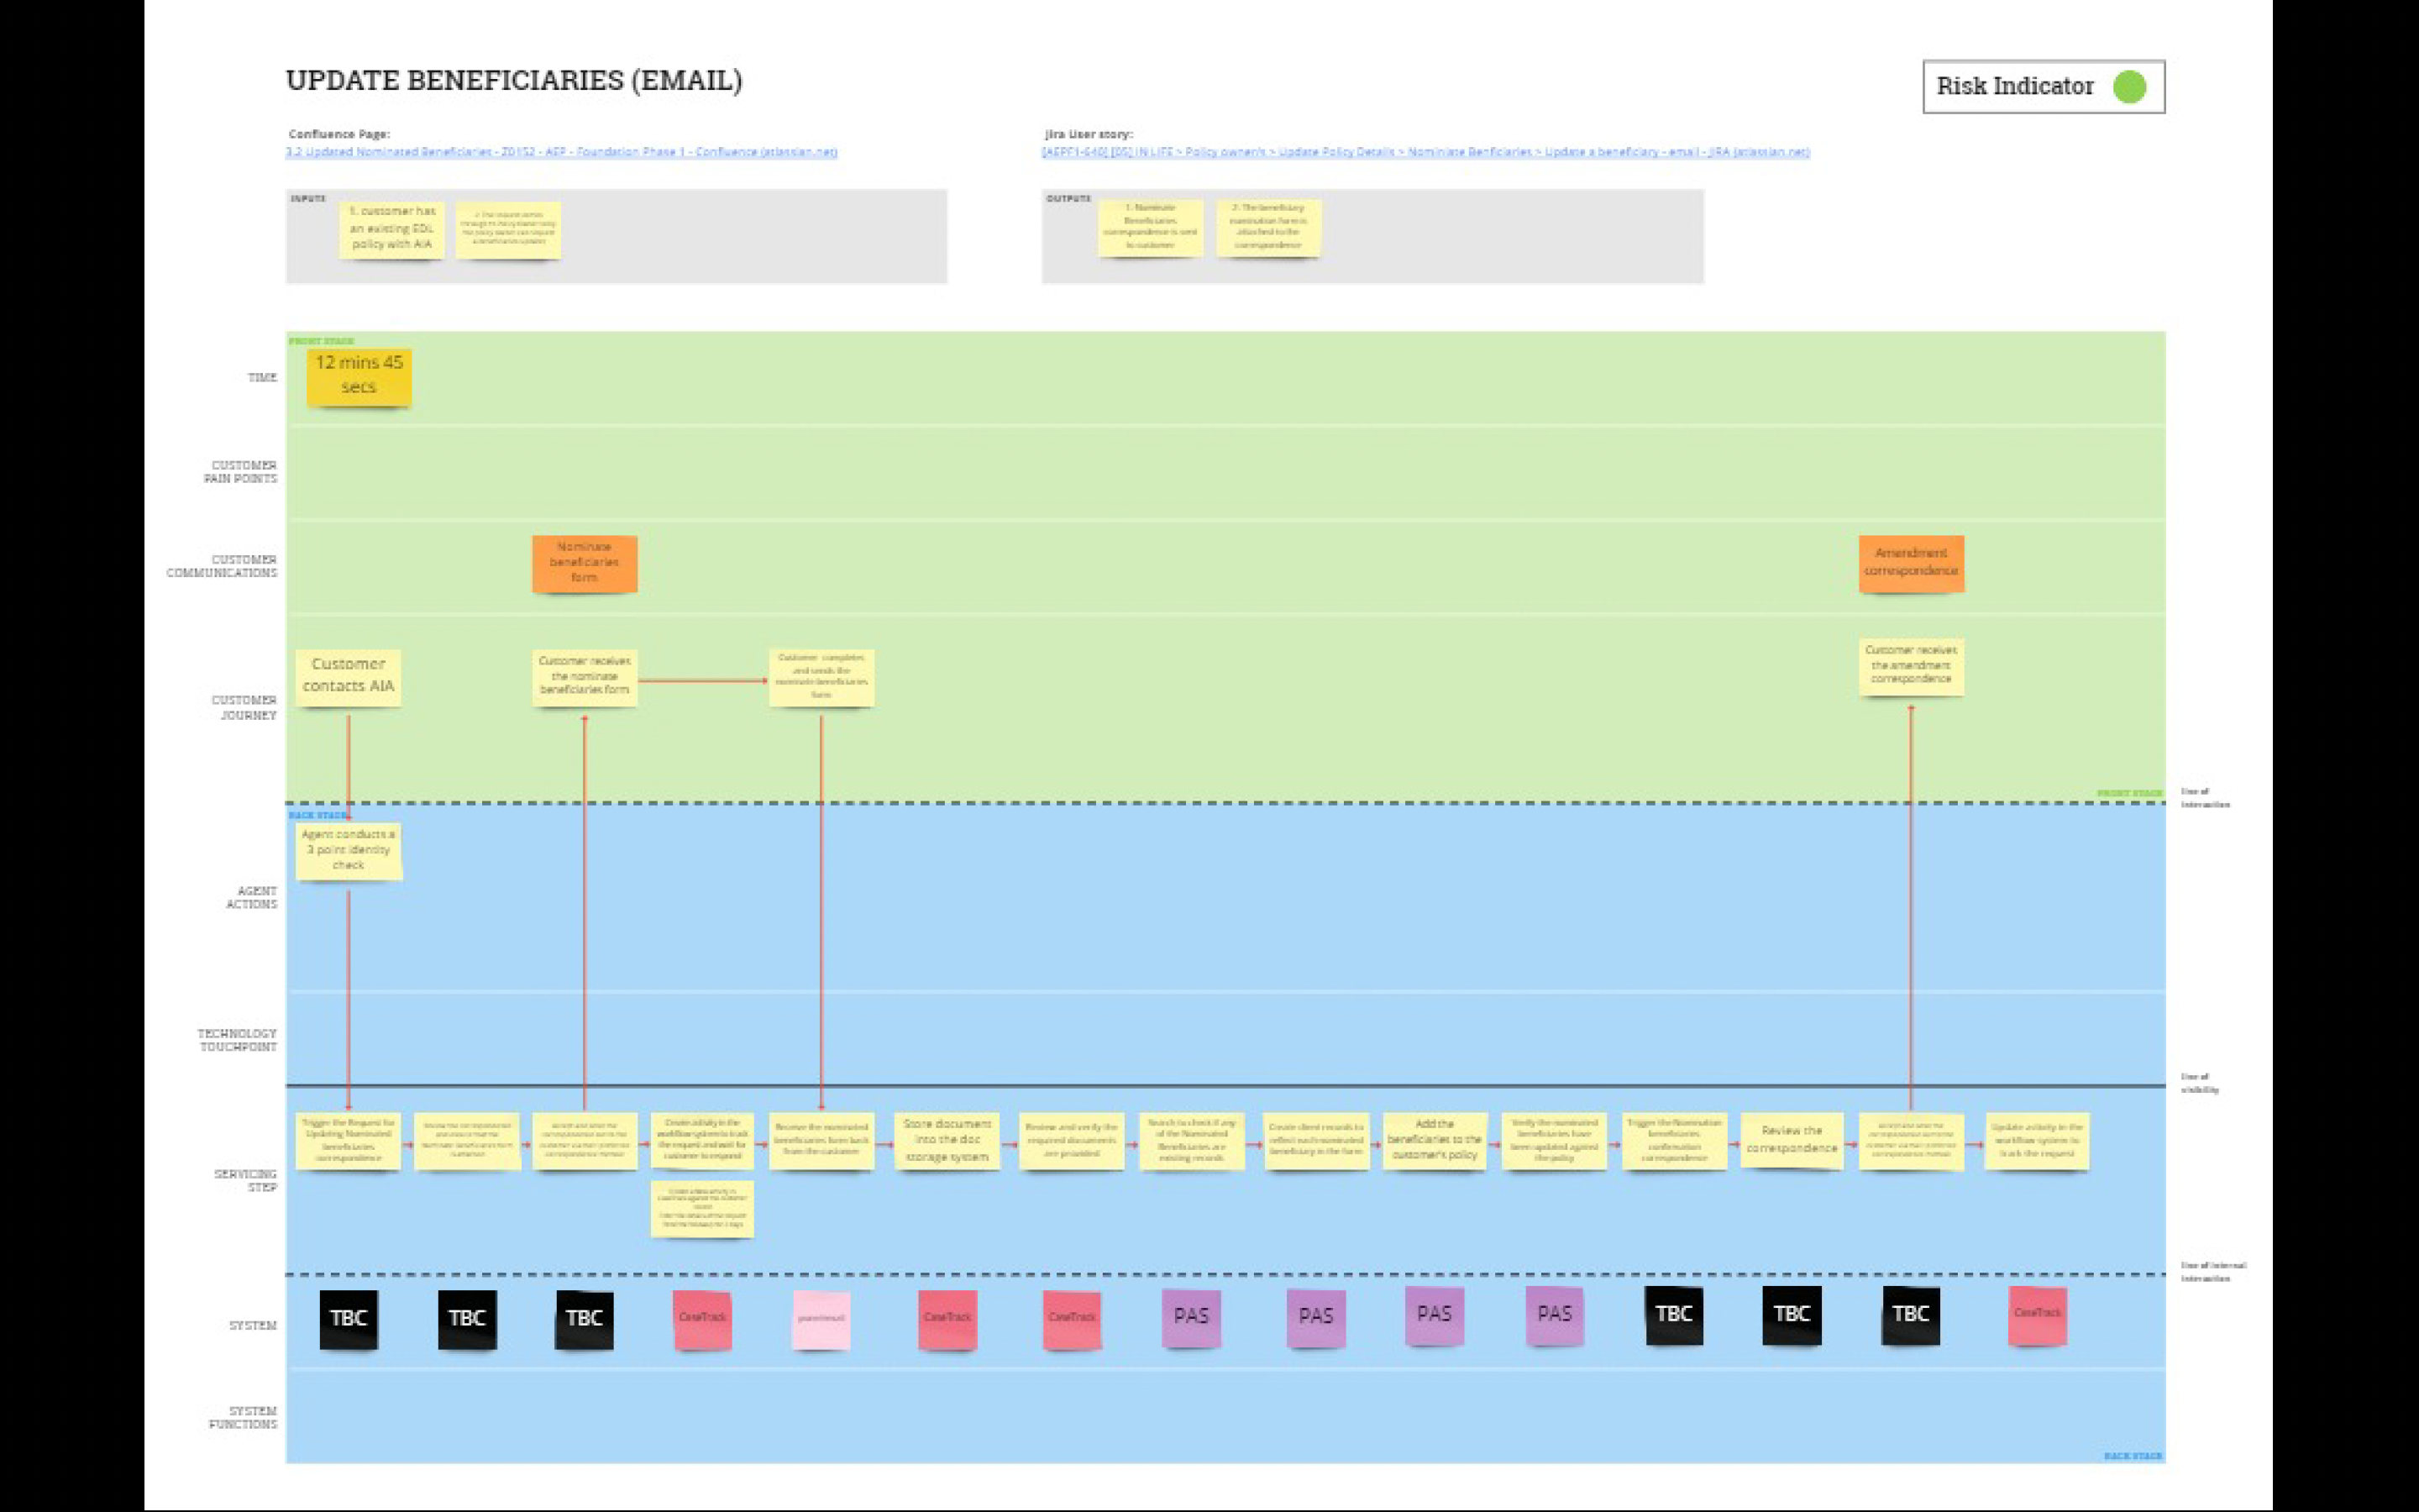Screen dimensions: 2419x1512
Task: Click the 'Review the correspondence' servicing step
Action: (x=1792, y=1141)
